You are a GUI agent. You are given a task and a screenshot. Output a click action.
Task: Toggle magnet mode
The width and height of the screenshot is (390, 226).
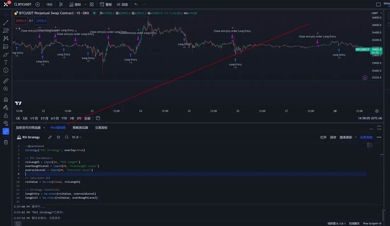click(x=6, y=99)
